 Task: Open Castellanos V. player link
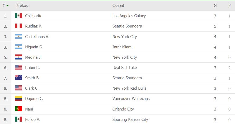(x=37, y=37)
